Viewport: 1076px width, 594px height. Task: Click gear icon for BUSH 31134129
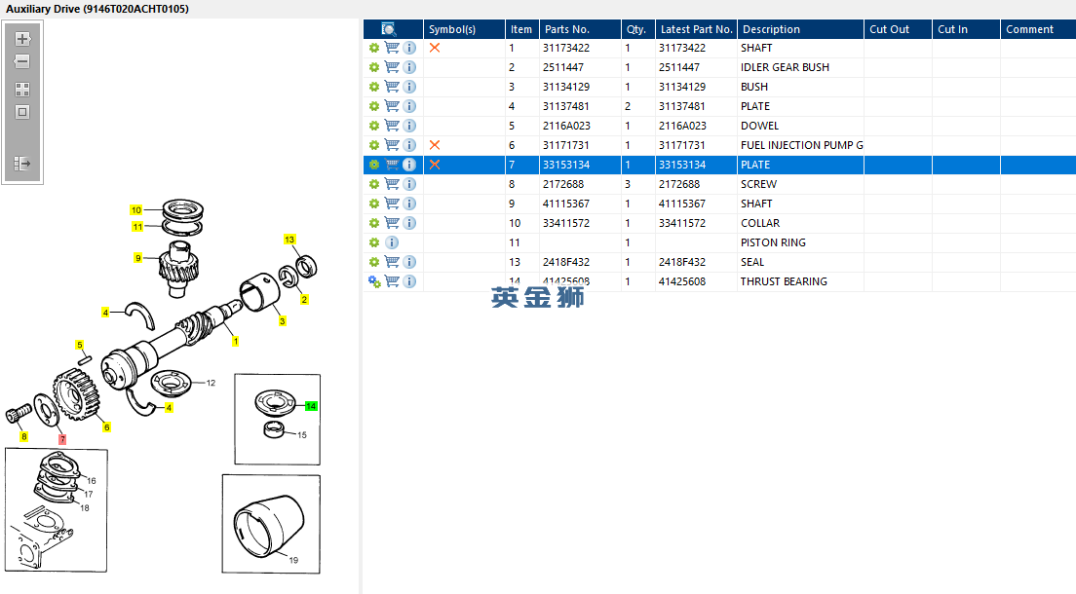coord(374,87)
